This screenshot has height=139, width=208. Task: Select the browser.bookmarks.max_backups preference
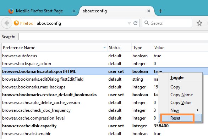point(34,87)
